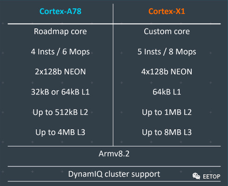Click the Up to 1MB L2 text
The height and width of the screenshot is (186, 228).
(x=167, y=112)
